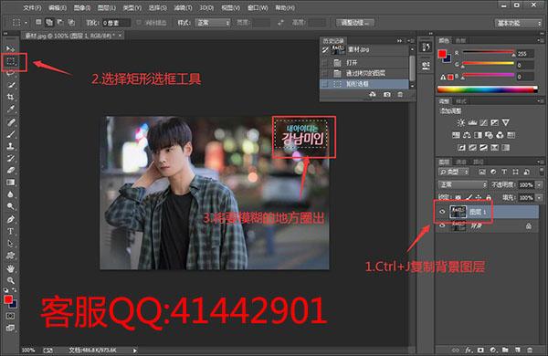Choose New Selection mode in options bar

coord(38,22)
